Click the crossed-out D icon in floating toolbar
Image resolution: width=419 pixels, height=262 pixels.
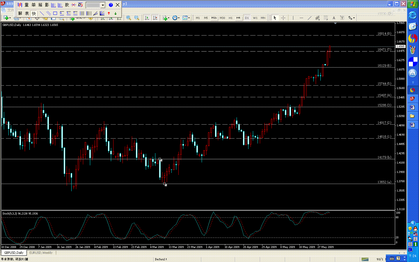(80, 5)
